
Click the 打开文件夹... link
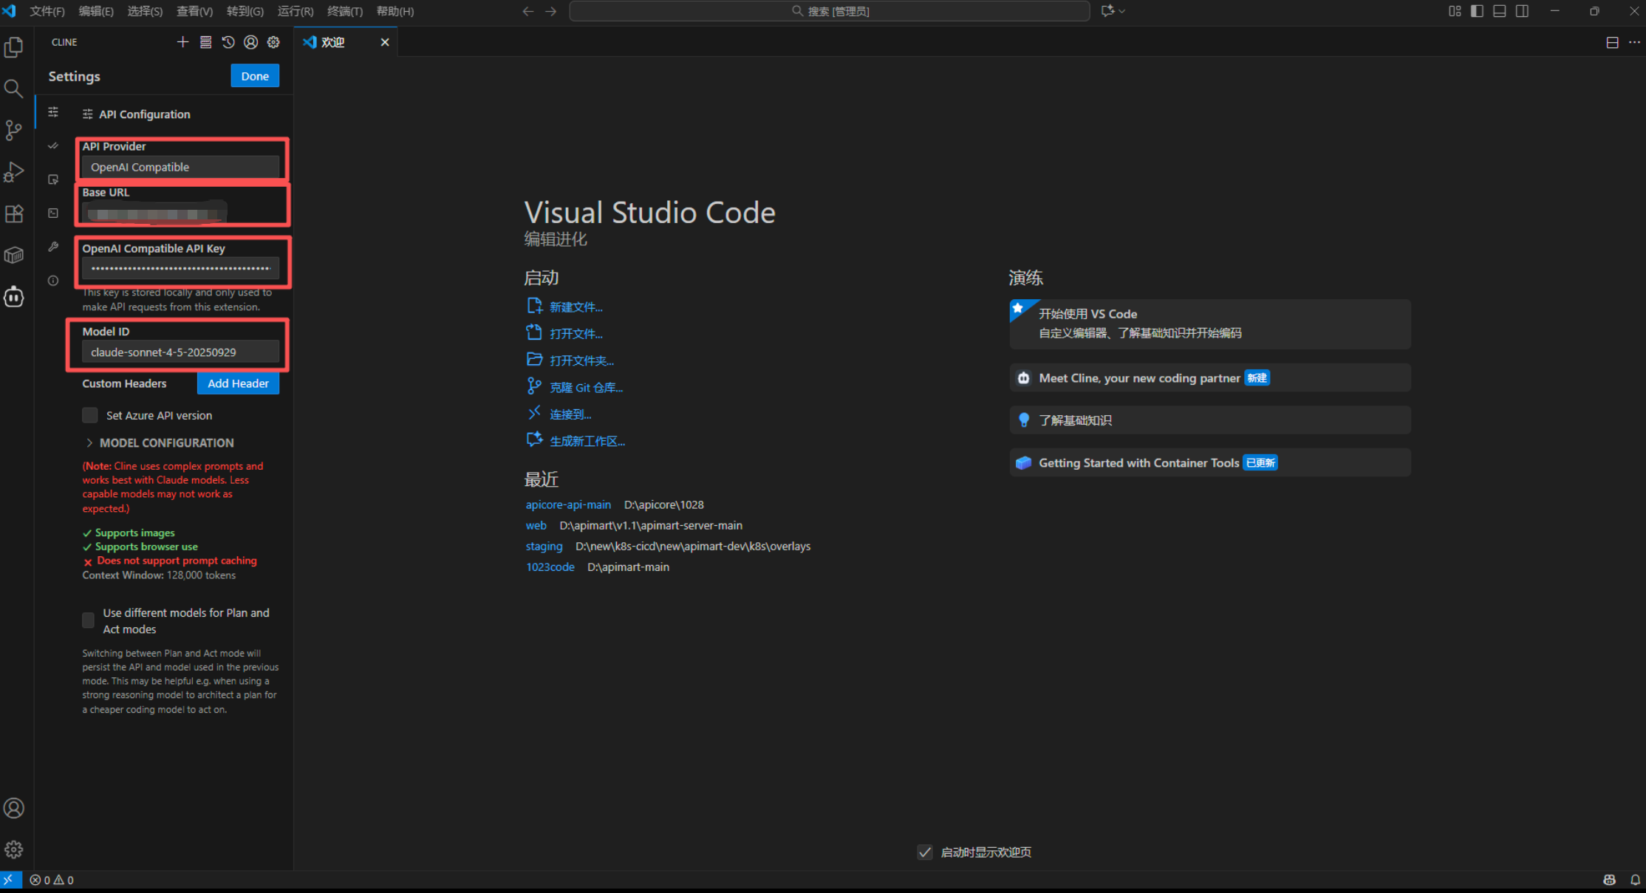point(582,360)
